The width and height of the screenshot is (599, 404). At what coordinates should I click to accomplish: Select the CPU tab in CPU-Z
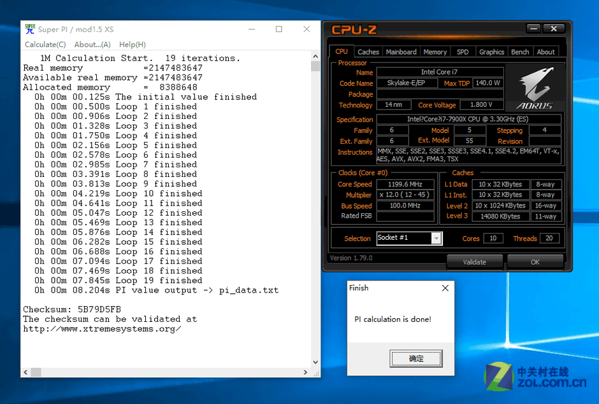pyautogui.click(x=342, y=52)
